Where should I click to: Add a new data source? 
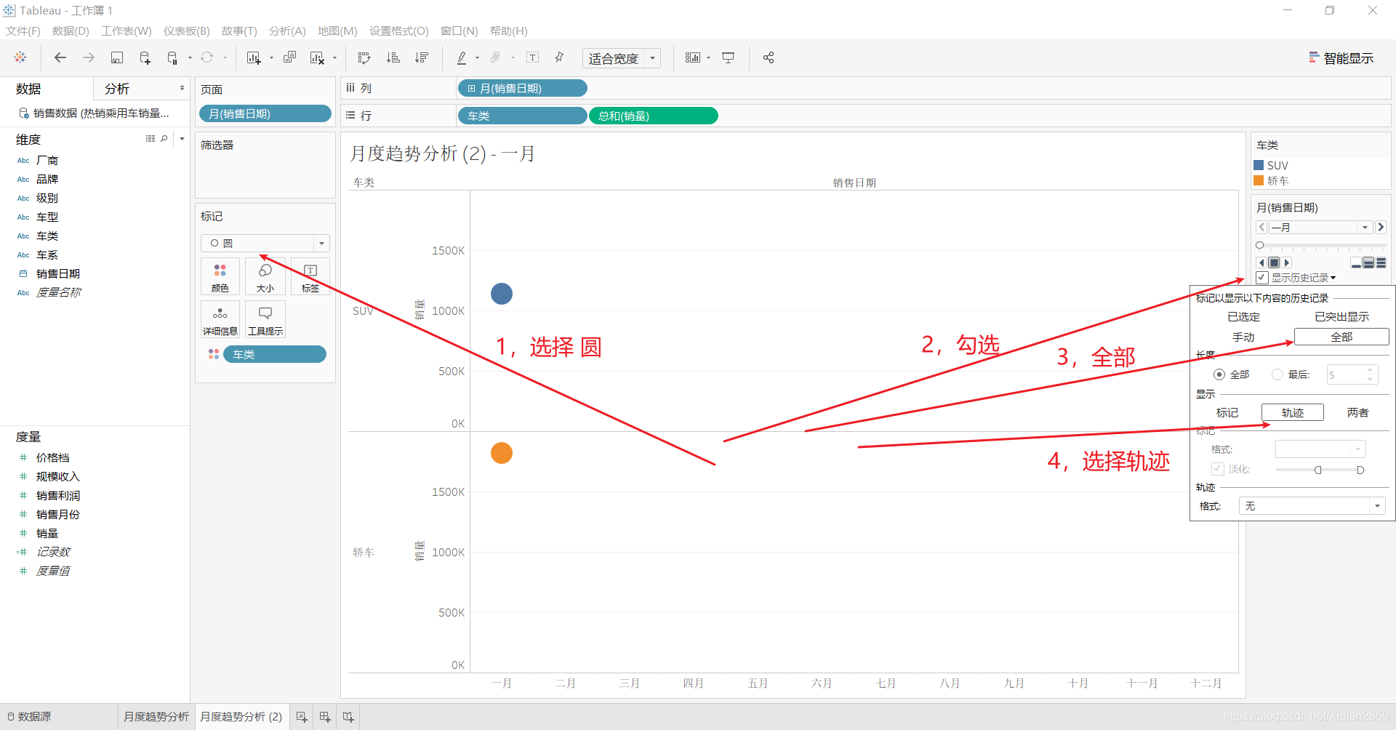click(x=145, y=57)
